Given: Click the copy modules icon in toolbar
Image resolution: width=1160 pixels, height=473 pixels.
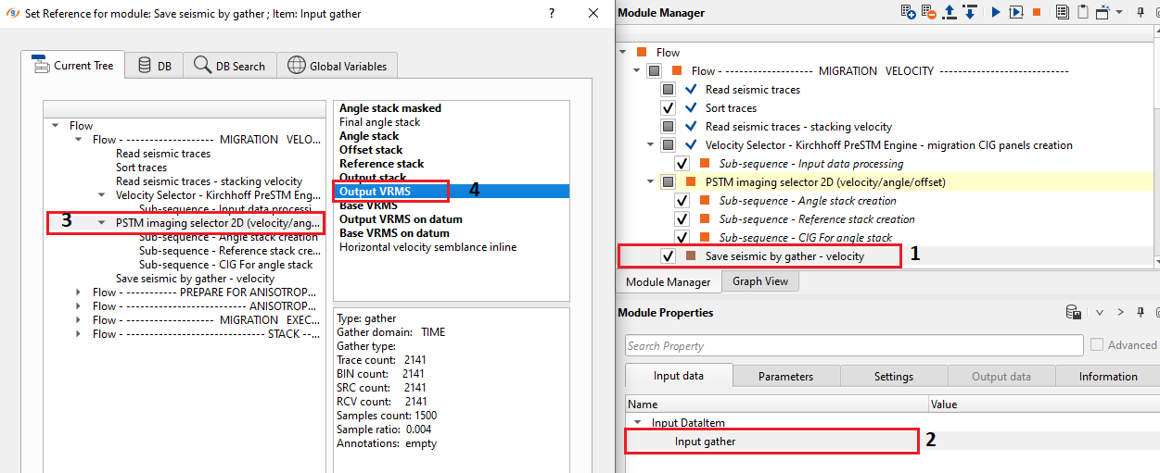Looking at the screenshot, I should (x=1061, y=13).
